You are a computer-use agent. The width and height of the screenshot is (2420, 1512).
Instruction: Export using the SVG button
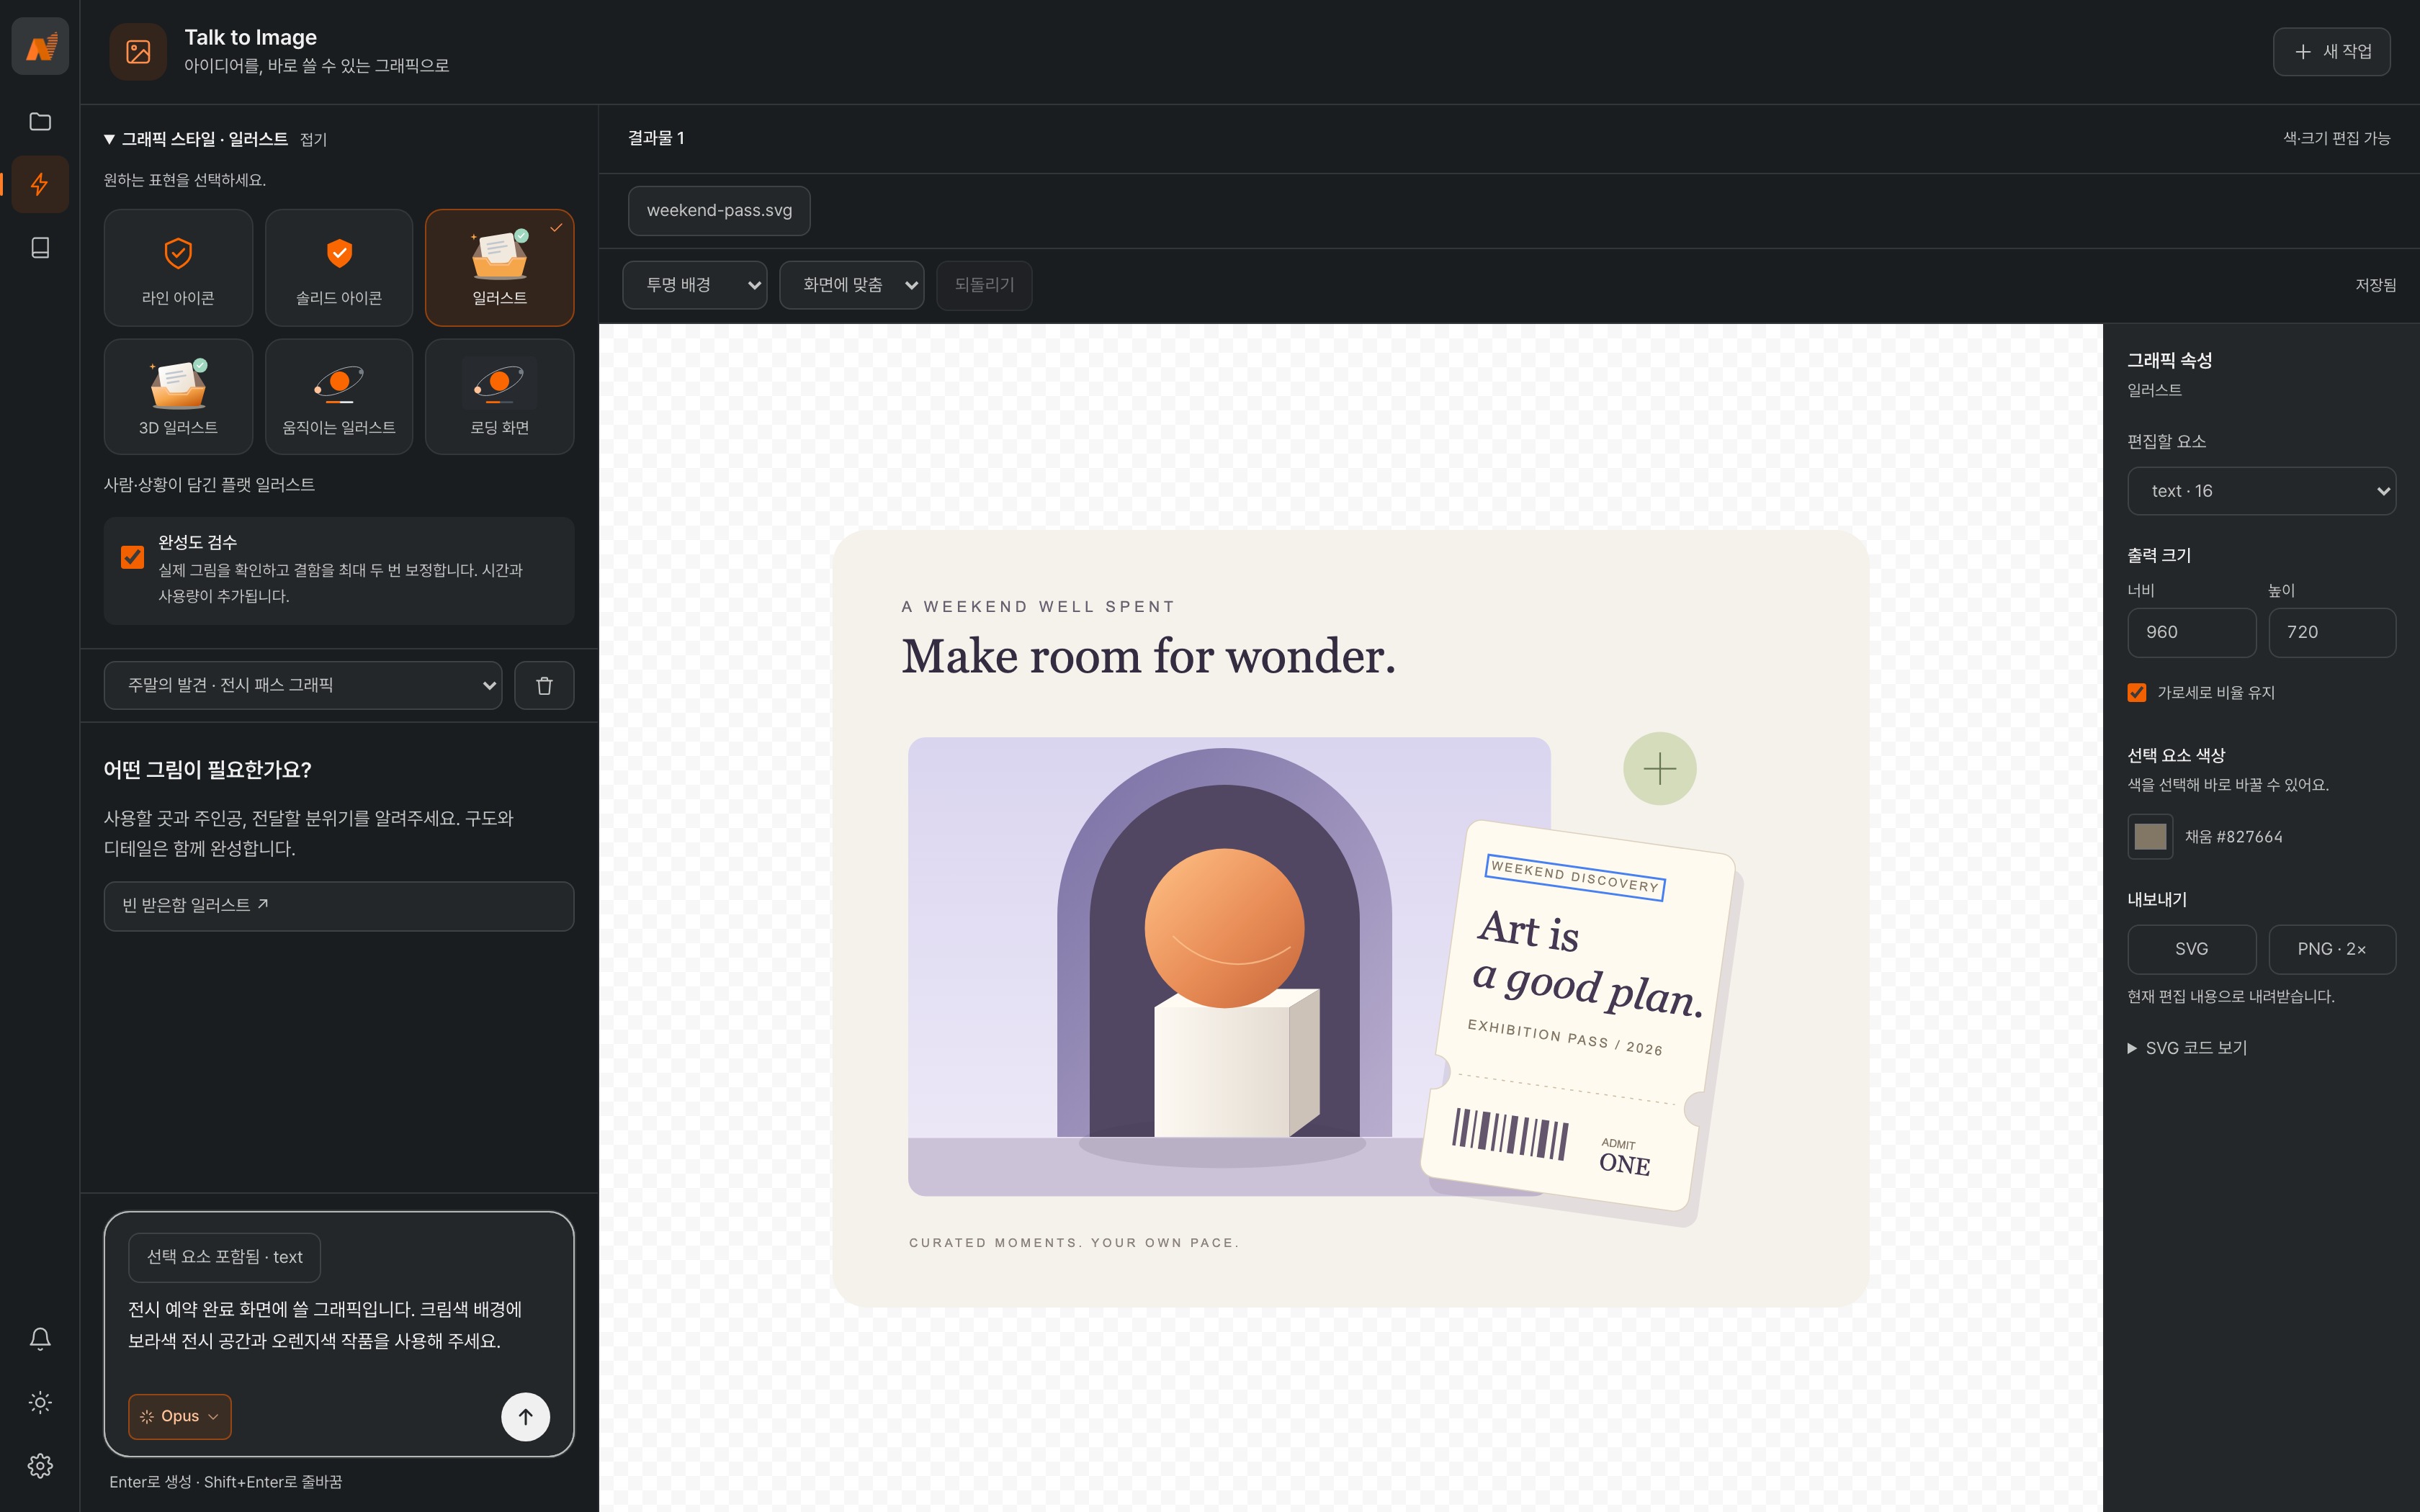point(2191,949)
